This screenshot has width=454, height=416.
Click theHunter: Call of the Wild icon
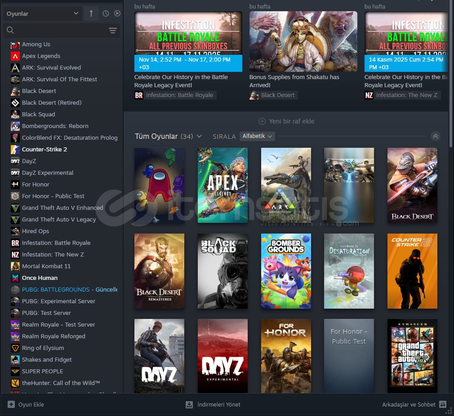tap(15, 383)
